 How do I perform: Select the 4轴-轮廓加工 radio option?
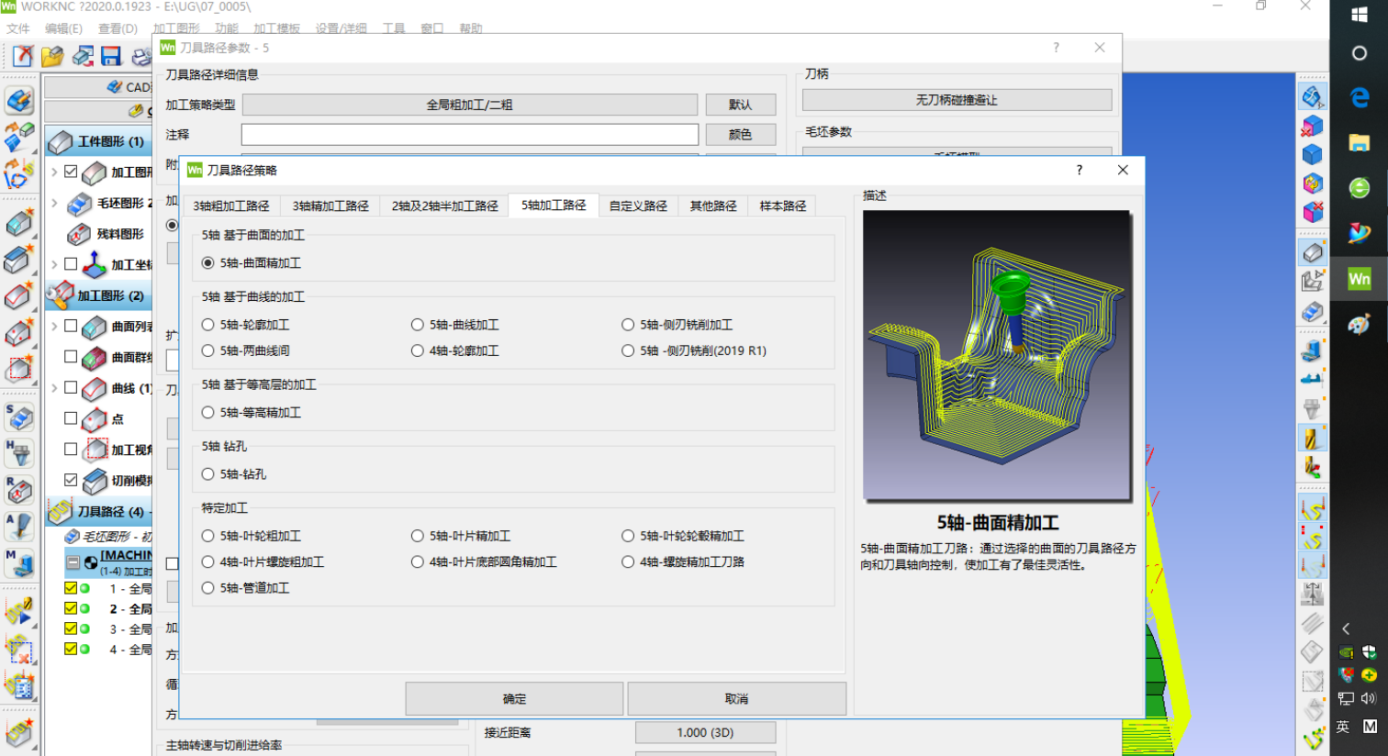[418, 350]
